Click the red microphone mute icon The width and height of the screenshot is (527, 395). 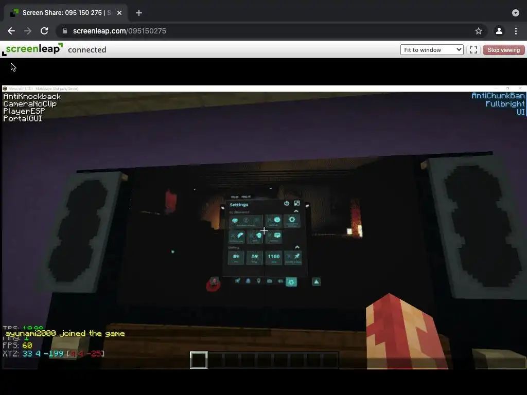coord(214,284)
